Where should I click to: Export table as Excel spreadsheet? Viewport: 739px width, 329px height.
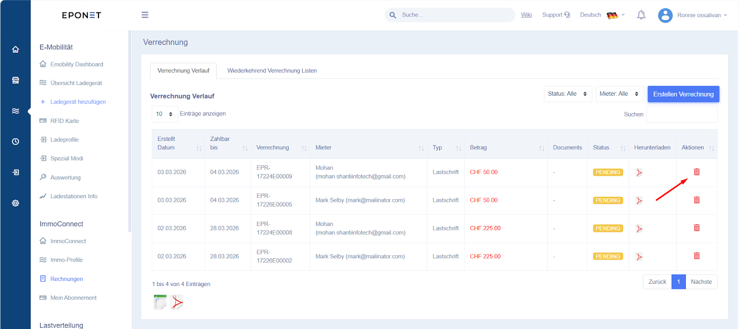(x=160, y=302)
